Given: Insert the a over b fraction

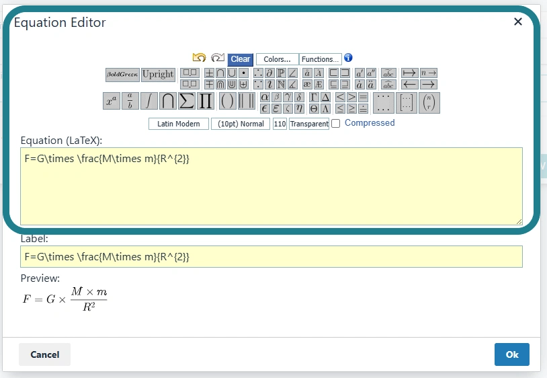Looking at the screenshot, I should pyautogui.click(x=130, y=101).
